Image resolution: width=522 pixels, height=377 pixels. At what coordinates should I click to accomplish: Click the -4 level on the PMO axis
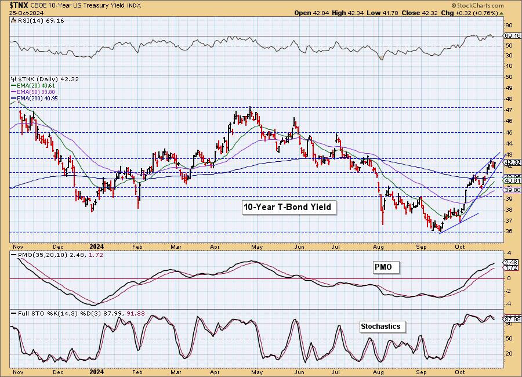pyautogui.click(x=508, y=303)
